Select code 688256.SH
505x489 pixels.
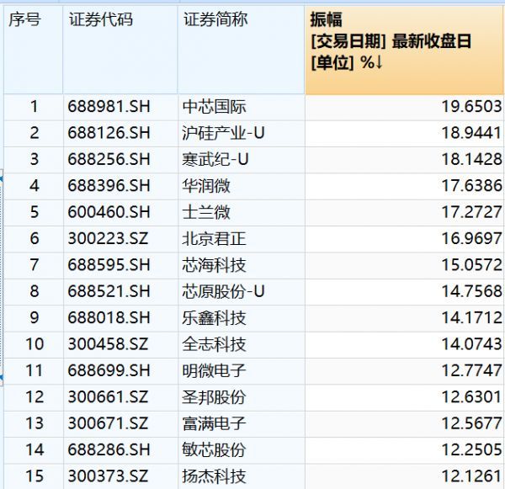click(109, 159)
